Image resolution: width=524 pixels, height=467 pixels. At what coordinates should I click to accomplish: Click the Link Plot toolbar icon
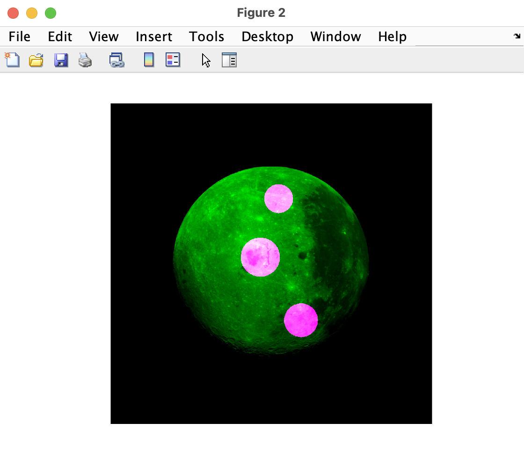coord(117,60)
